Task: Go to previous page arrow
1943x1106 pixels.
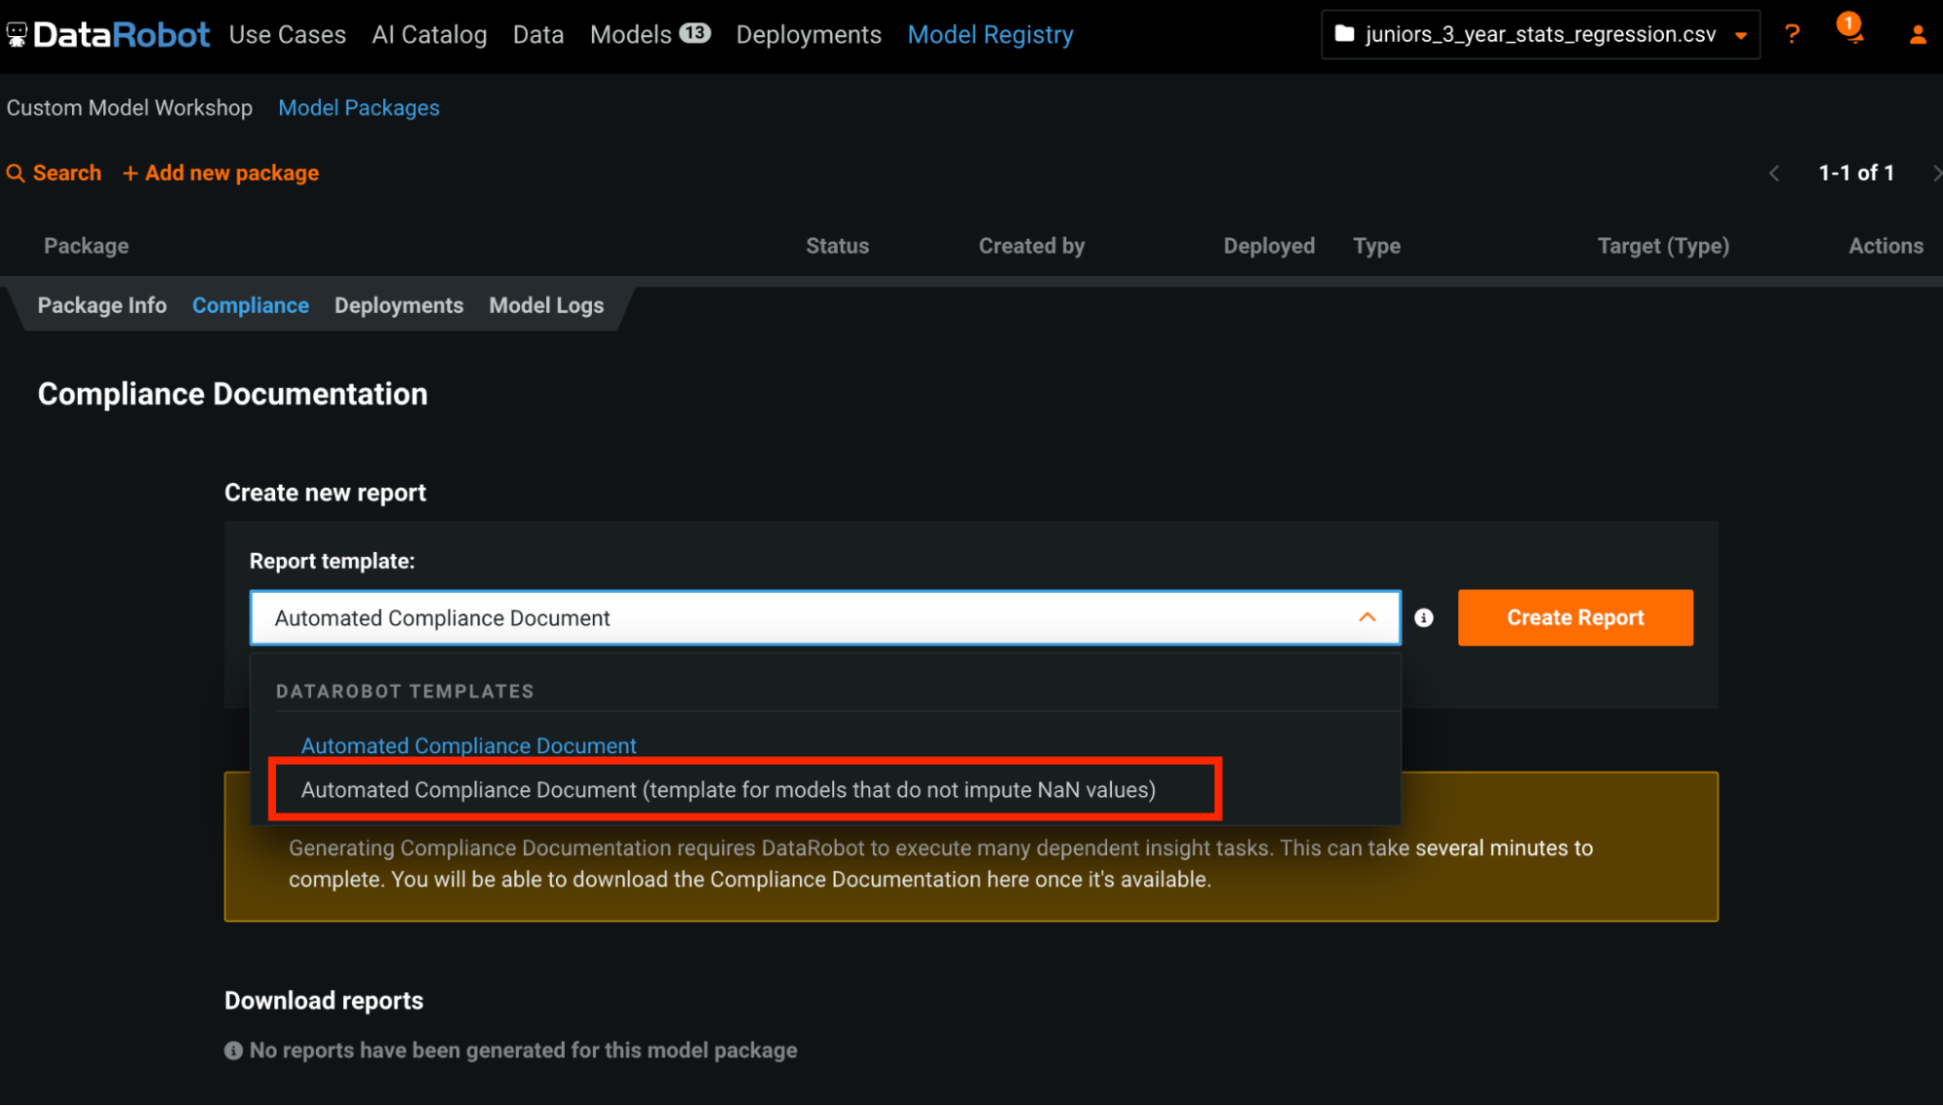Action: pyautogui.click(x=1774, y=173)
